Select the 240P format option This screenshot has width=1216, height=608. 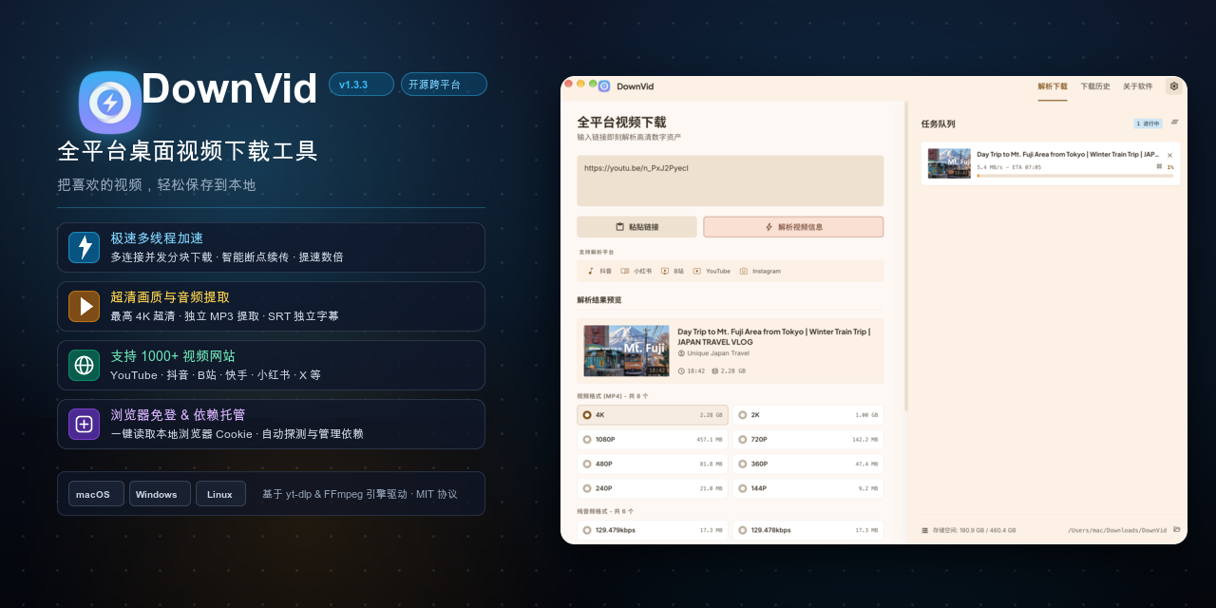click(x=653, y=488)
